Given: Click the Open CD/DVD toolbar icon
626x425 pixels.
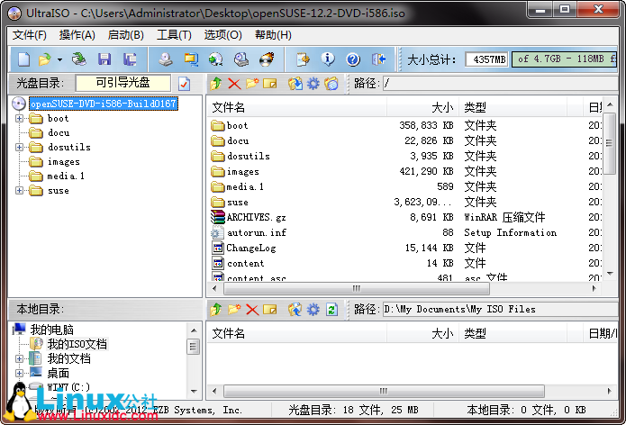Looking at the screenshot, I should click(x=79, y=59).
